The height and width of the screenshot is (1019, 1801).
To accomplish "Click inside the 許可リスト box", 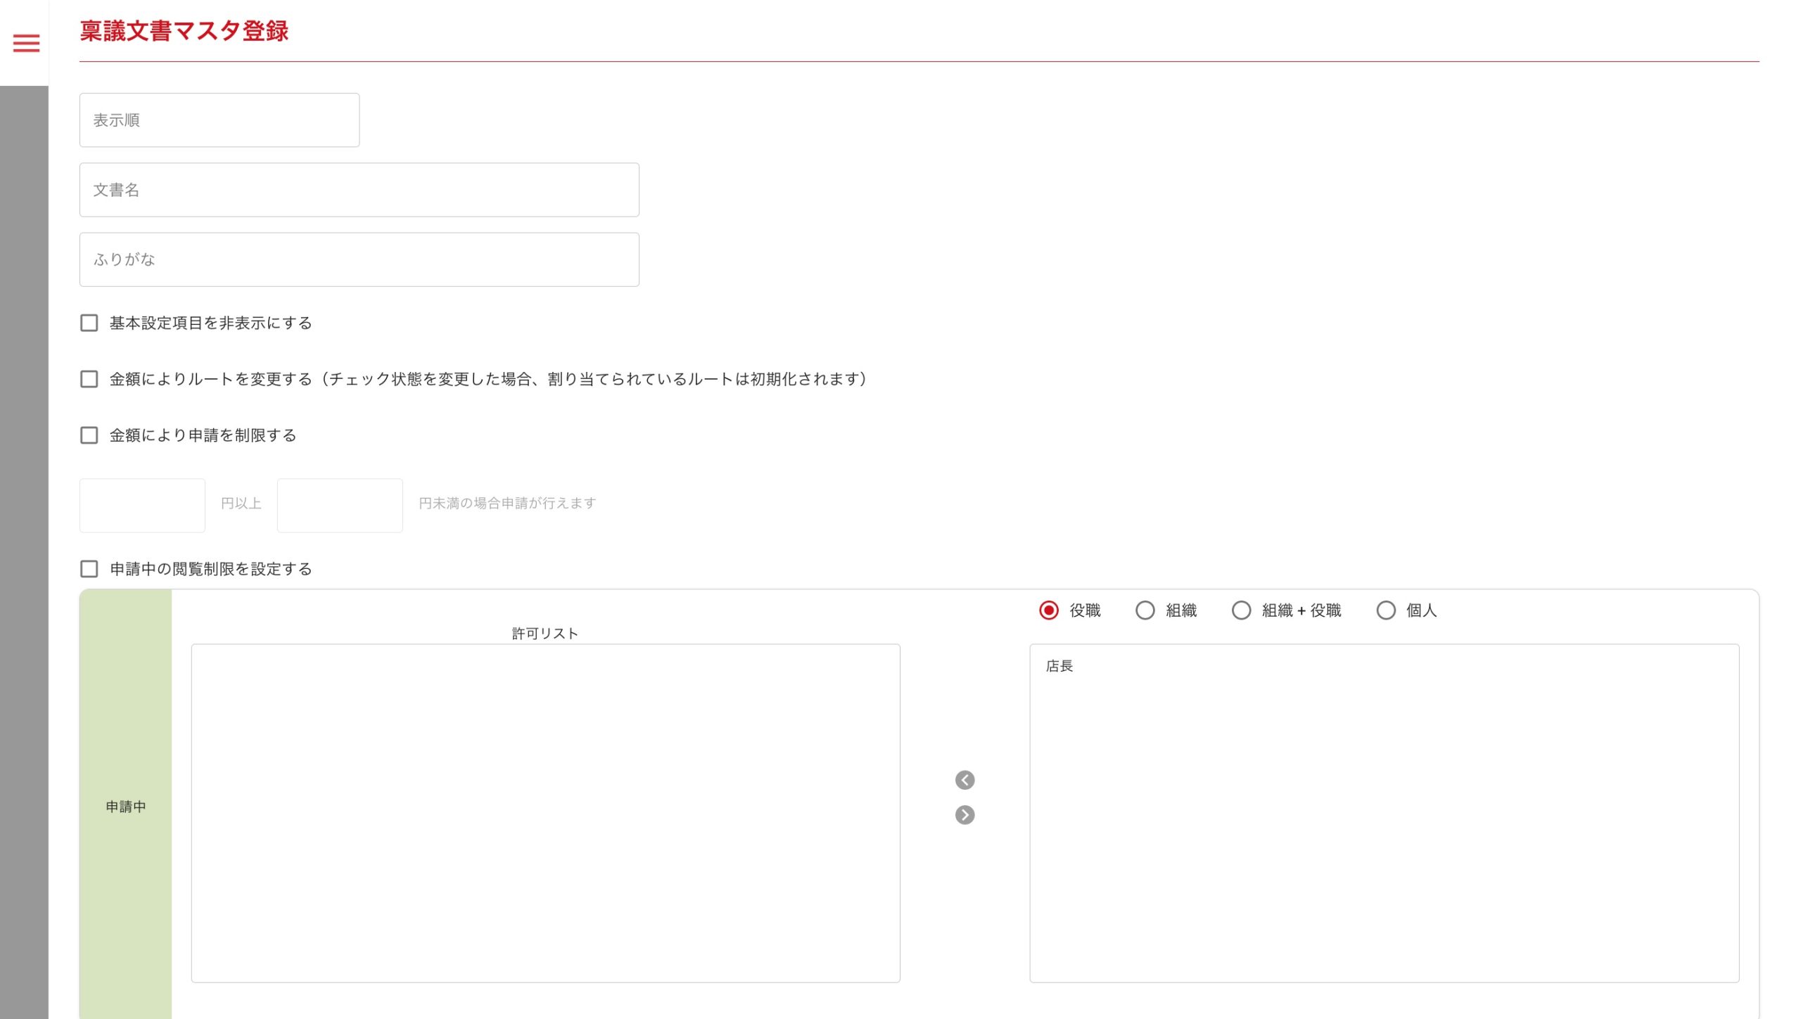I will click(x=545, y=813).
